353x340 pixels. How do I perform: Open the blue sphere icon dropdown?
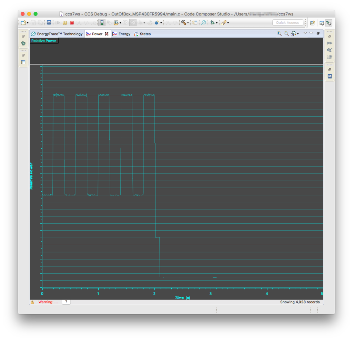click(161, 23)
